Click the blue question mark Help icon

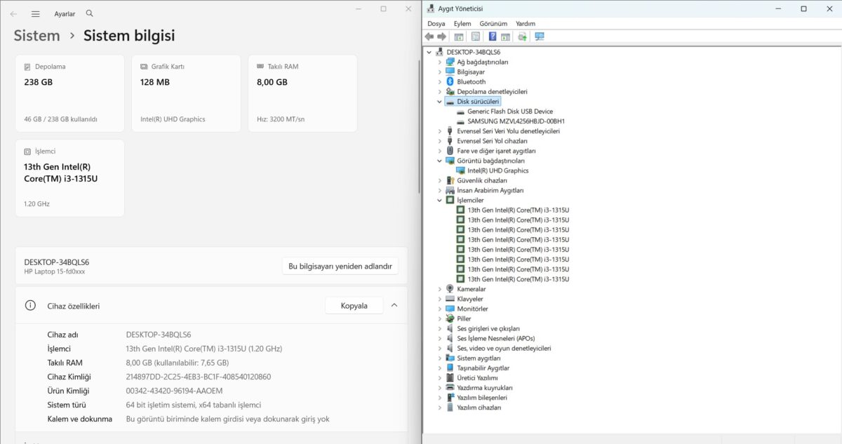coord(493,36)
